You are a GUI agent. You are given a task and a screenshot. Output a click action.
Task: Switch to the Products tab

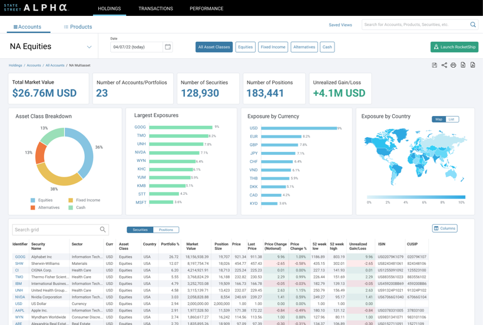[78, 27]
